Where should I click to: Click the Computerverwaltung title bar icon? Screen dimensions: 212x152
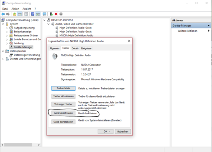pos(3,3)
